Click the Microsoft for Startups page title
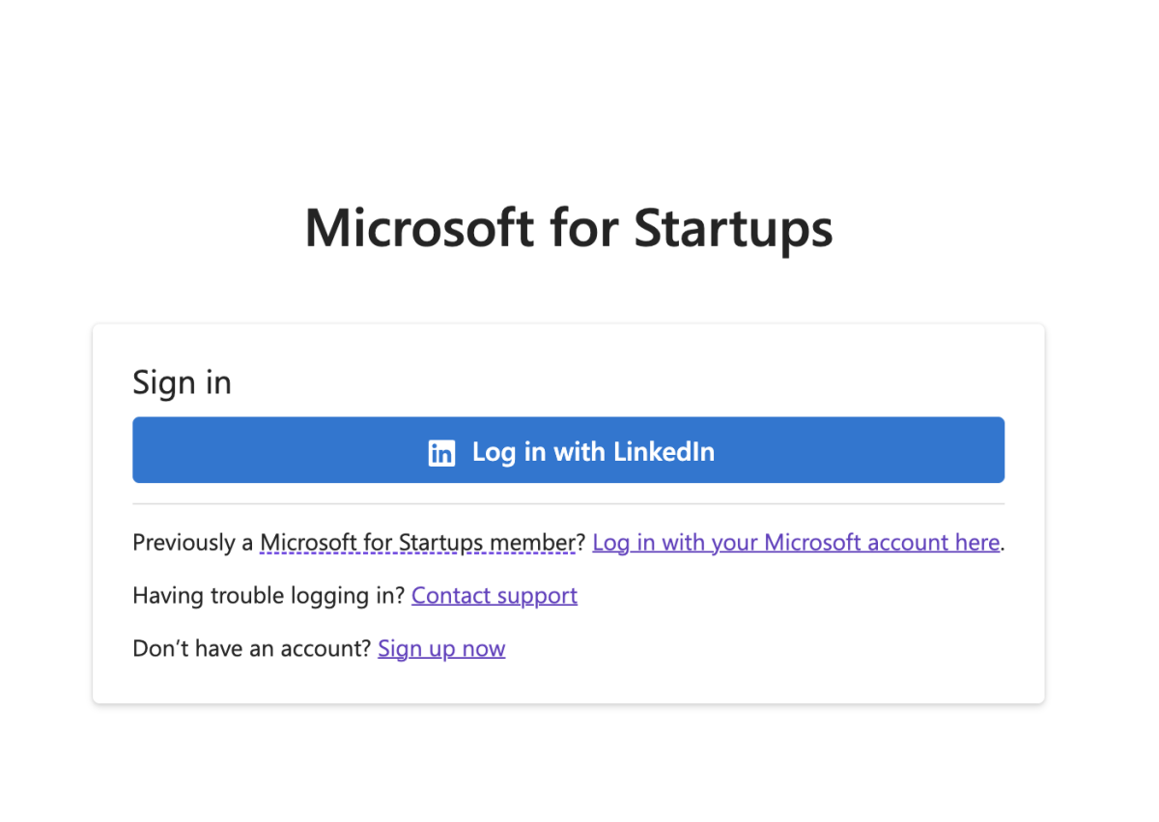1159x822 pixels. [568, 227]
